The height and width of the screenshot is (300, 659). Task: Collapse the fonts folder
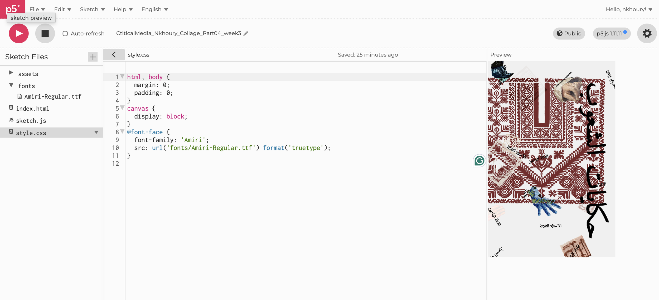pyautogui.click(x=11, y=85)
